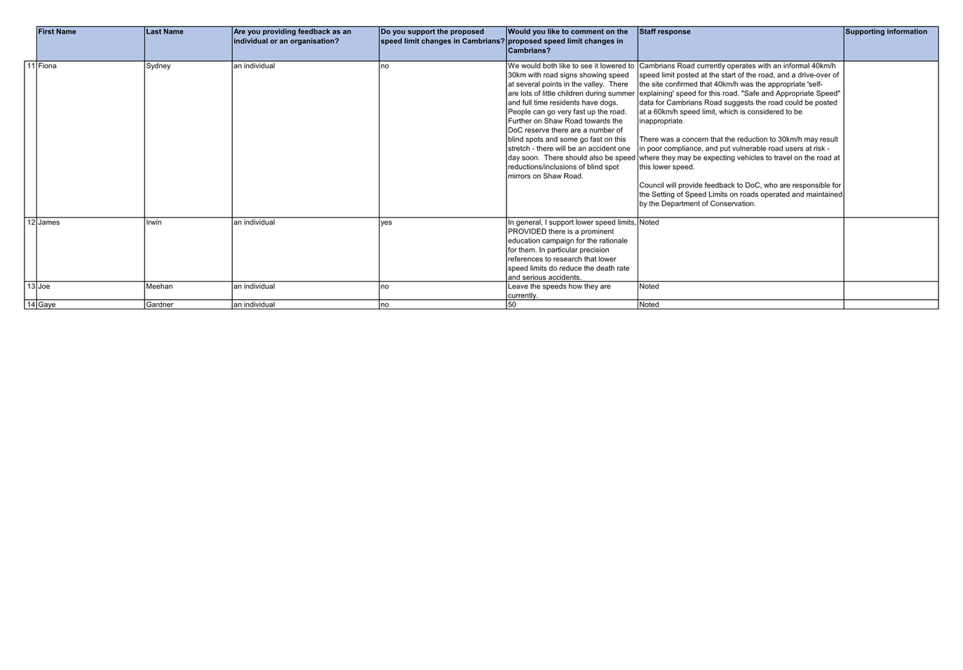Screen dimensions: 963x670
Task: Click the last name 'Sydney'
Action: pos(158,66)
